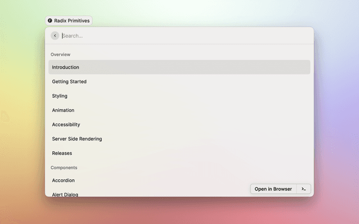Open the actions menu with terminal prompt icon
The image size is (359, 224).
point(303,189)
